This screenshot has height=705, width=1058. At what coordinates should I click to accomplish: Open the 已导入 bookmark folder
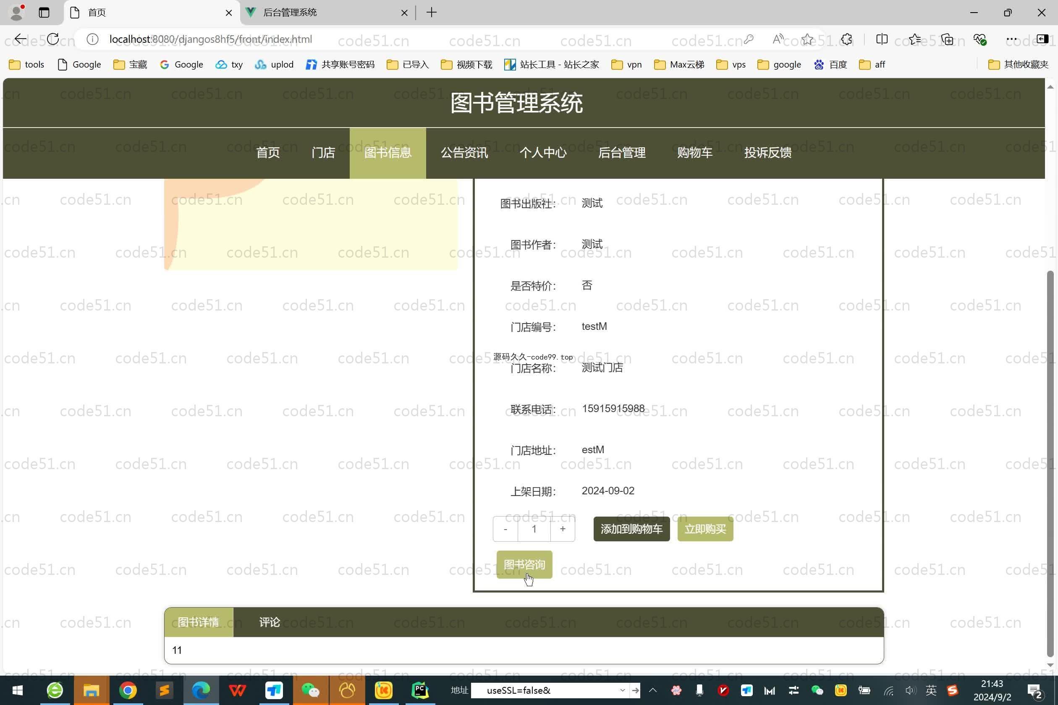tap(408, 64)
